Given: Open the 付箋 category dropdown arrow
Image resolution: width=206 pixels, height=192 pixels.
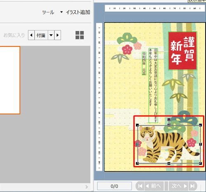Looking at the screenshot, I should point(51,35).
